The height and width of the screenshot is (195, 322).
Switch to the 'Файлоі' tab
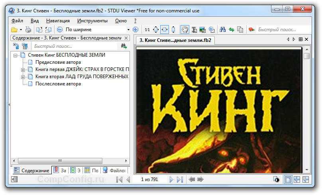(114, 171)
